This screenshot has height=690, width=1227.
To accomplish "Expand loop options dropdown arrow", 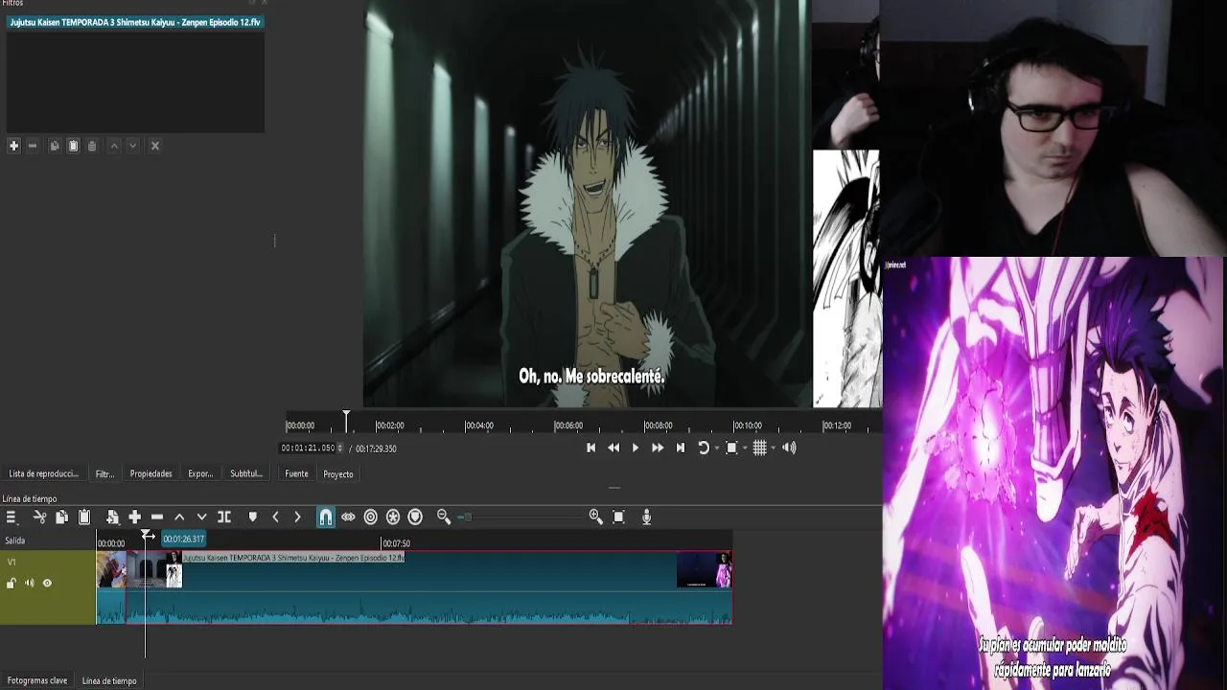I will 717,448.
